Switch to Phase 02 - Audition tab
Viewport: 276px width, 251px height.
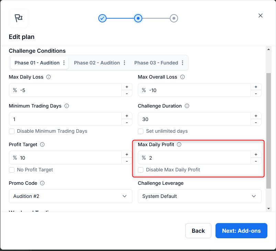tap(97, 63)
